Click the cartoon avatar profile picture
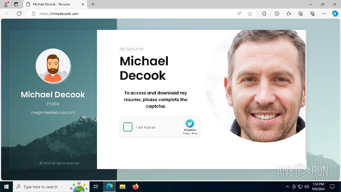Image resolution: width=341 pixels, height=192 pixels. pyautogui.click(x=53, y=66)
